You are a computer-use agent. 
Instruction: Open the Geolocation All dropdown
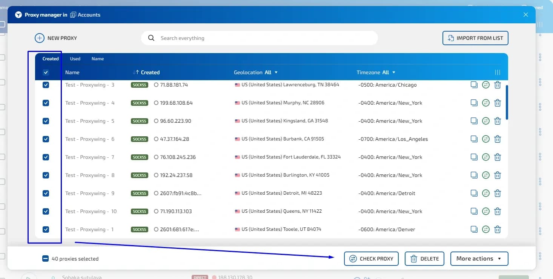click(x=276, y=72)
